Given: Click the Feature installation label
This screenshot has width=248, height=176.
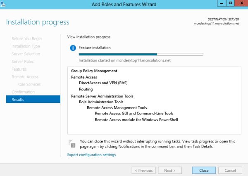Looking at the screenshot, I should coord(95,48).
